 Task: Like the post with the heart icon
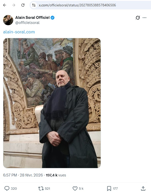75,188
